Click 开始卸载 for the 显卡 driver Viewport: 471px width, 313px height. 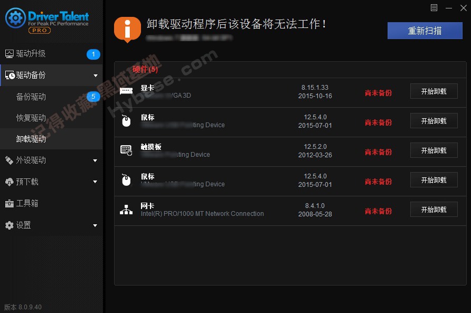click(x=434, y=91)
